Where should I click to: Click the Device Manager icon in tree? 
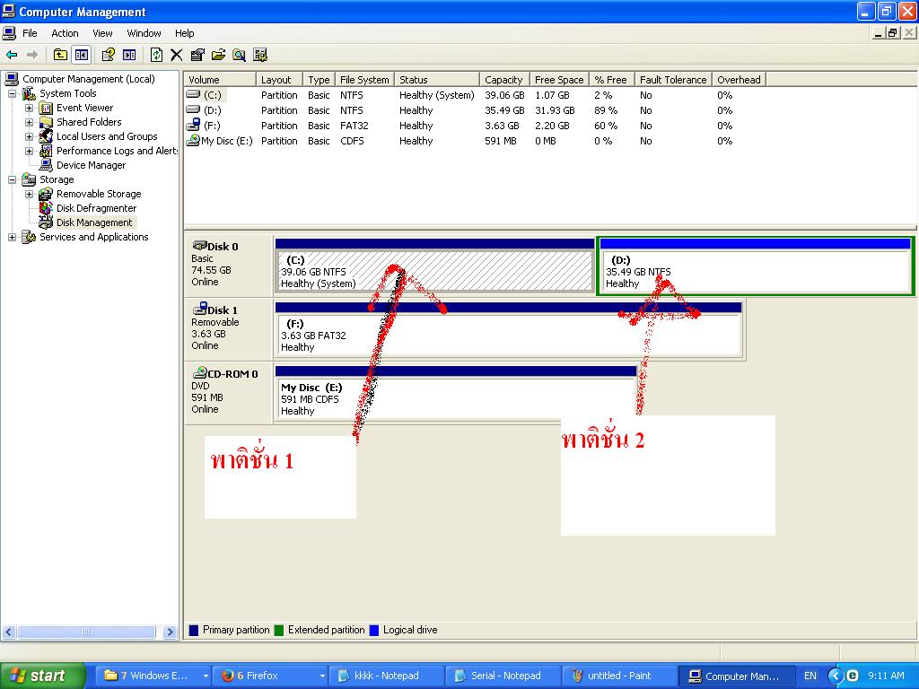tap(46, 165)
